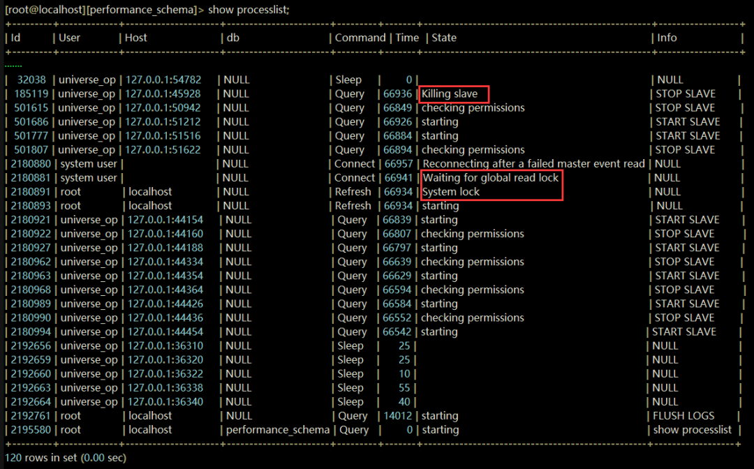Click host 127.0.0.1:44426
This screenshot has height=469, width=754.
pyautogui.click(x=165, y=304)
